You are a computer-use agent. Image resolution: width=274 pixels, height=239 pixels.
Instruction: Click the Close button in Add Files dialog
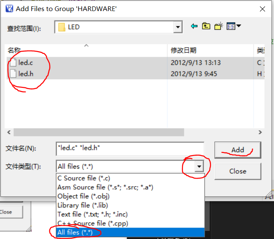[x=238, y=171]
